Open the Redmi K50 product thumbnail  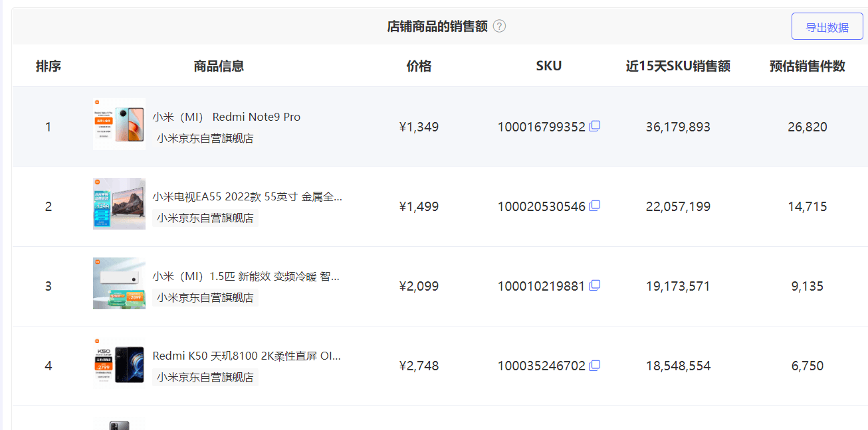(x=119, y=362)
